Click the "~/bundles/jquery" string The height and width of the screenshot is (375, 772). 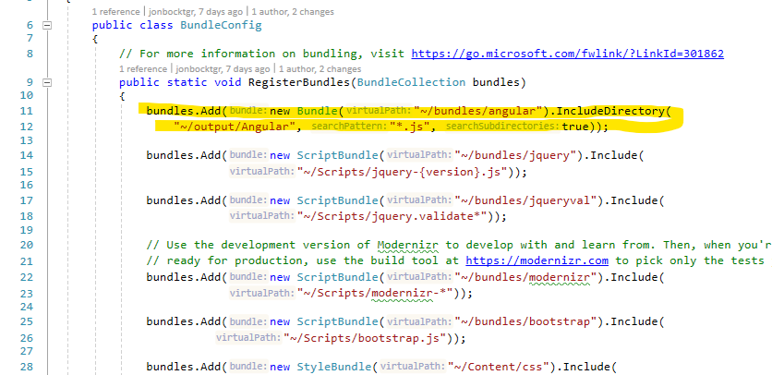pos(517,156)
